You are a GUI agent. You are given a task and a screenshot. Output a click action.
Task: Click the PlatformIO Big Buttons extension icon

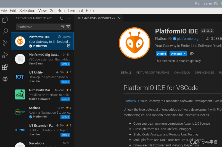tap(20, 59)
